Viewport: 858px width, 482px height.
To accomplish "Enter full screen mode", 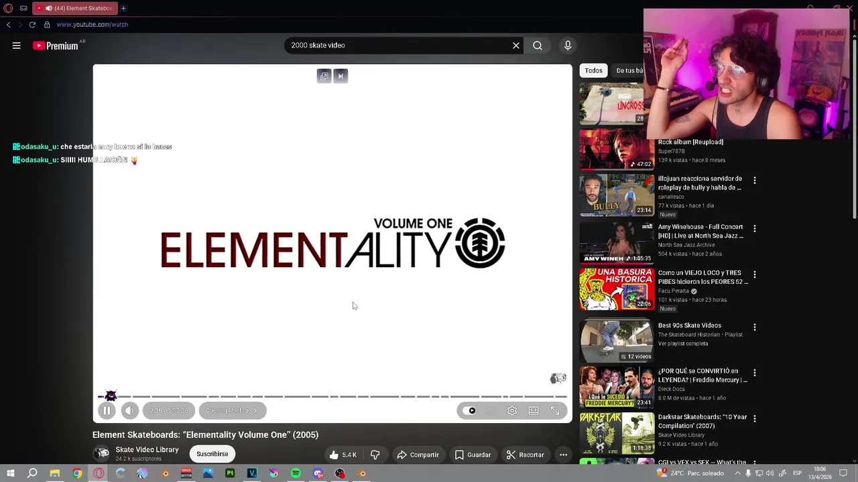I will coord(555,411).
